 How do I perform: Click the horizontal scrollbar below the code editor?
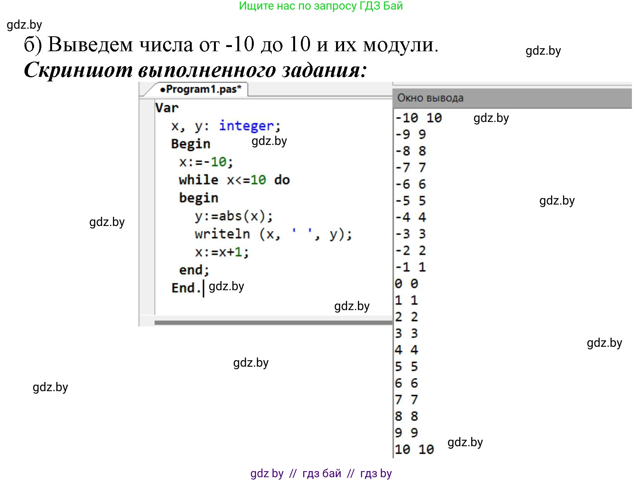[273, 323]
